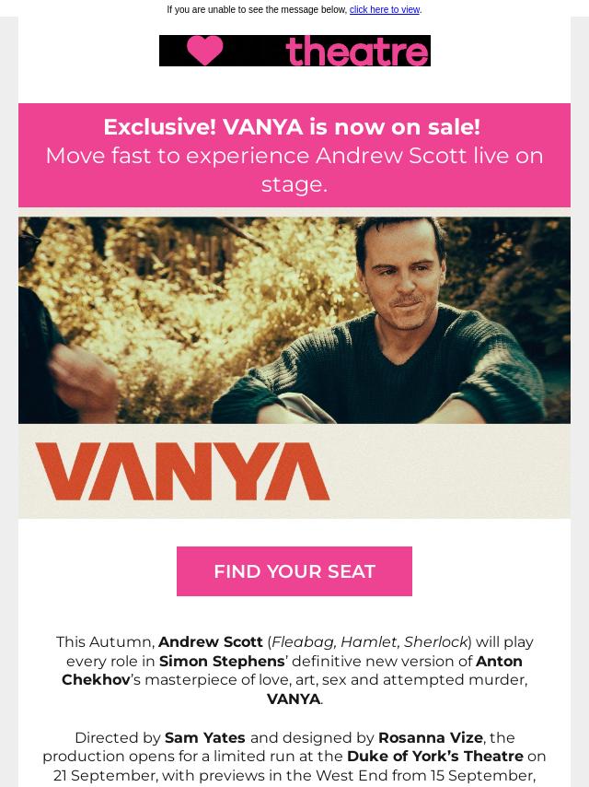Click the pink 'theatre' wordmark in header

coord(357,51)
